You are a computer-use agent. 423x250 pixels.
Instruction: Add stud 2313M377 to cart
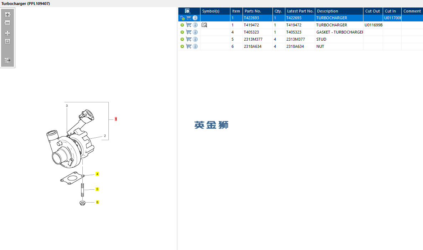[189, 39]
